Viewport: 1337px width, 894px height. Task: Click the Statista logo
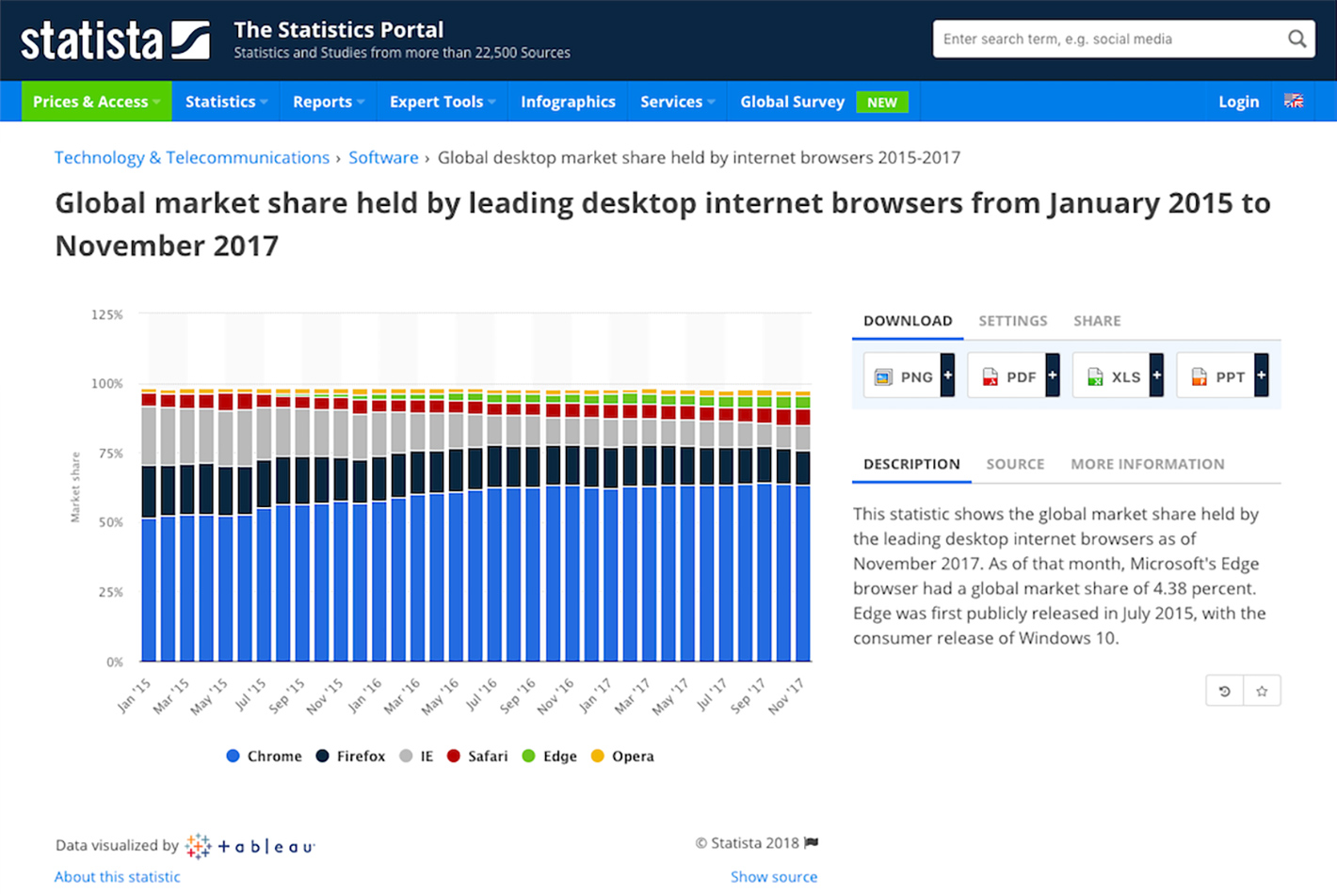115,40
